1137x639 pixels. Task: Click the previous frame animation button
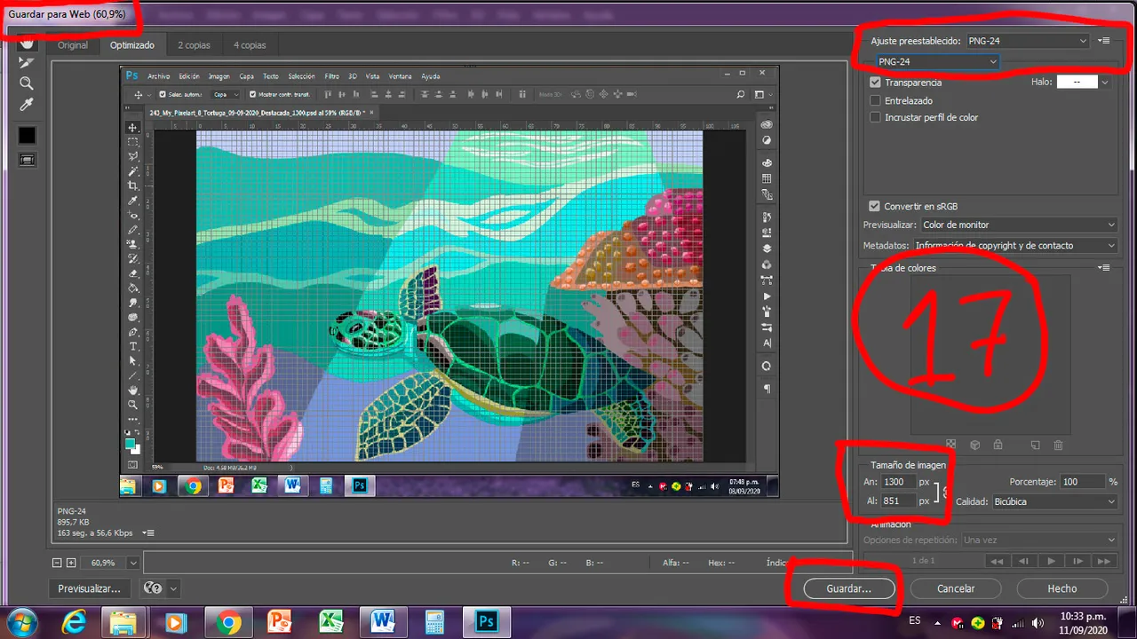(x=1024, y=561)
